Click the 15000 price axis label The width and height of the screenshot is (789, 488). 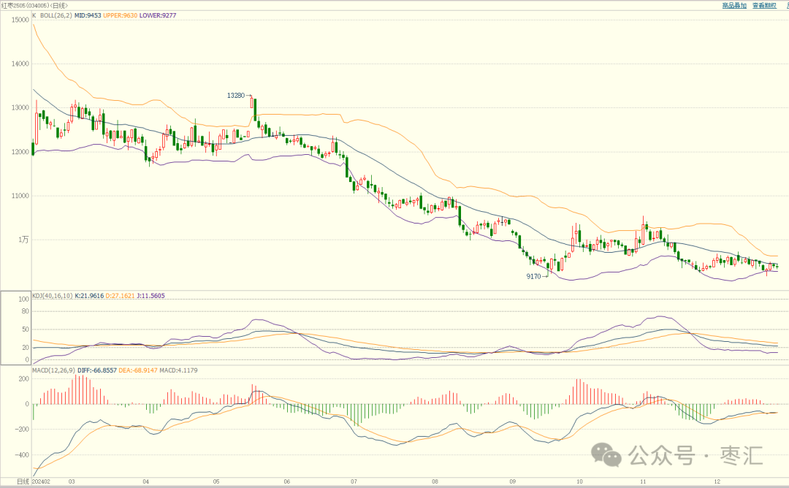click(20, 20)
